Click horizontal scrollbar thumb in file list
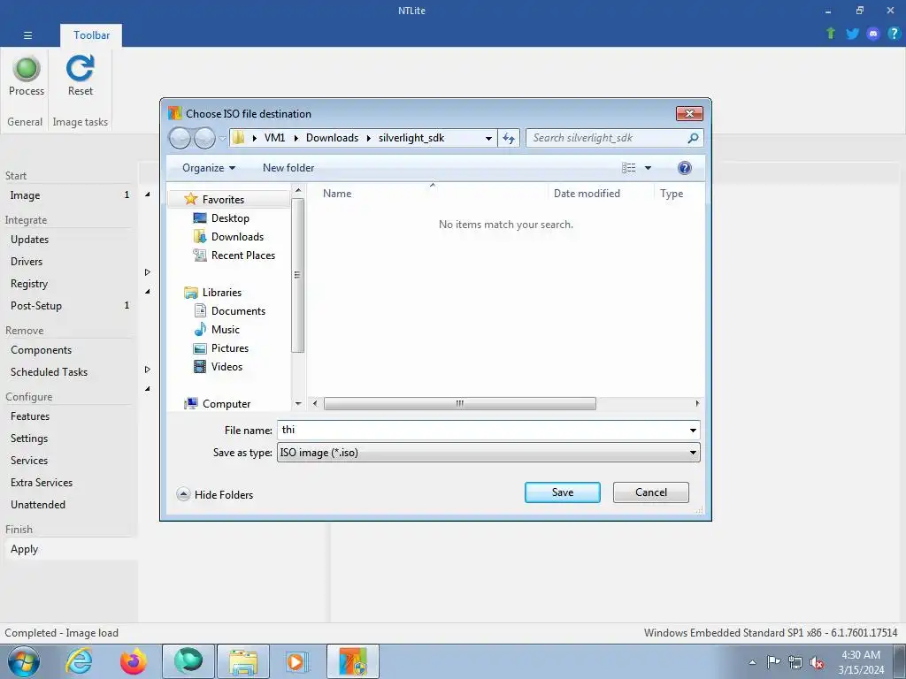 click(460, 403)
